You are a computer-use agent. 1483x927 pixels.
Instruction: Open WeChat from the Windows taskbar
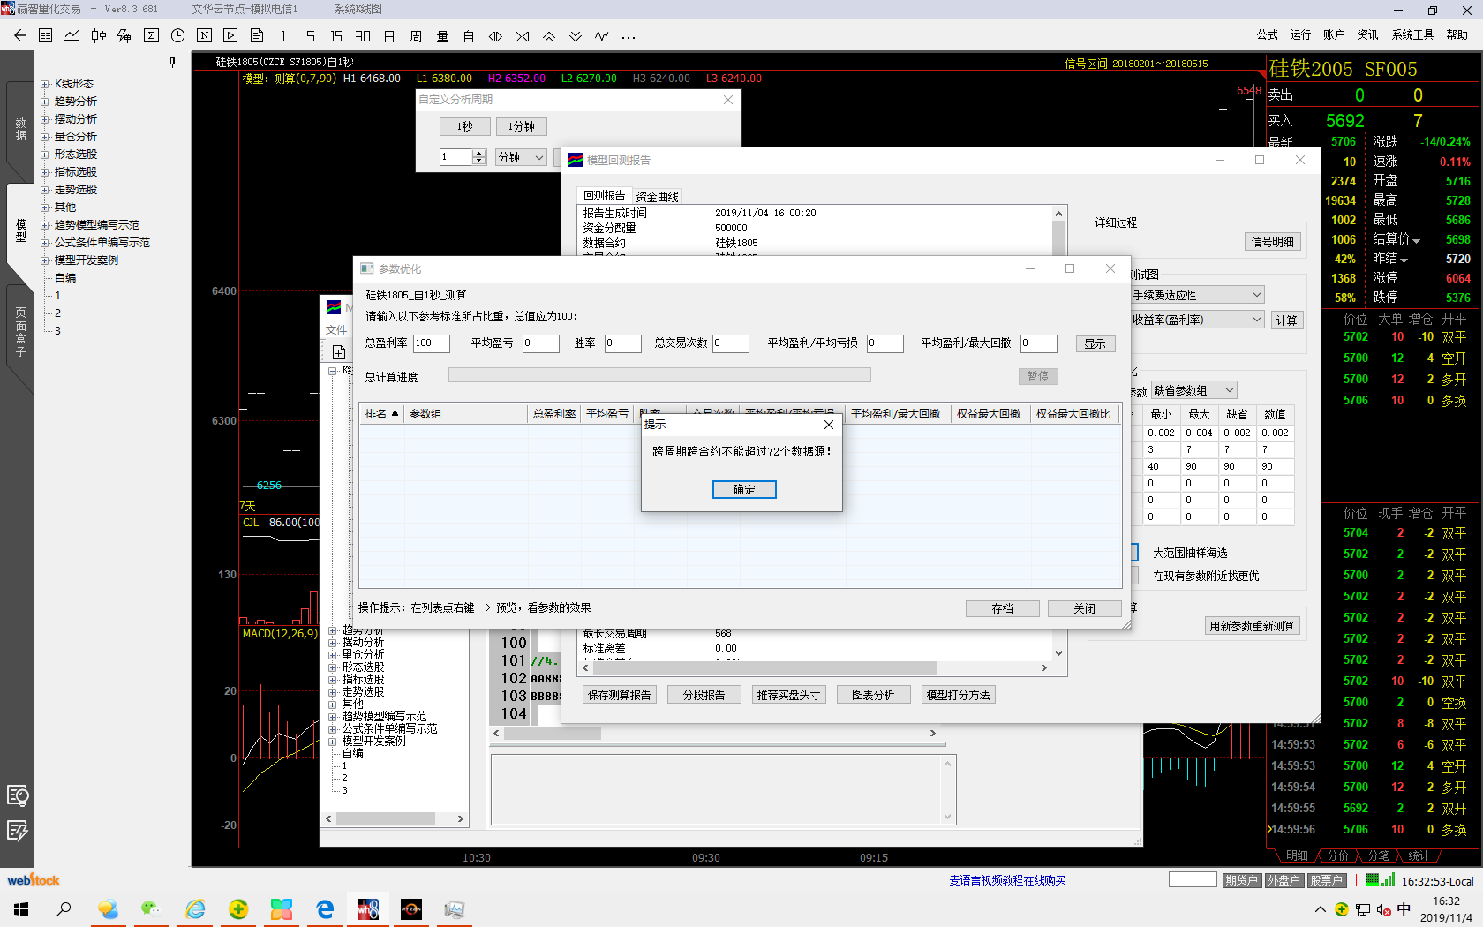pos(151,908)
